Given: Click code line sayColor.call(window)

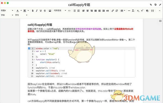Looking at the screenshot, I should 51,73.
